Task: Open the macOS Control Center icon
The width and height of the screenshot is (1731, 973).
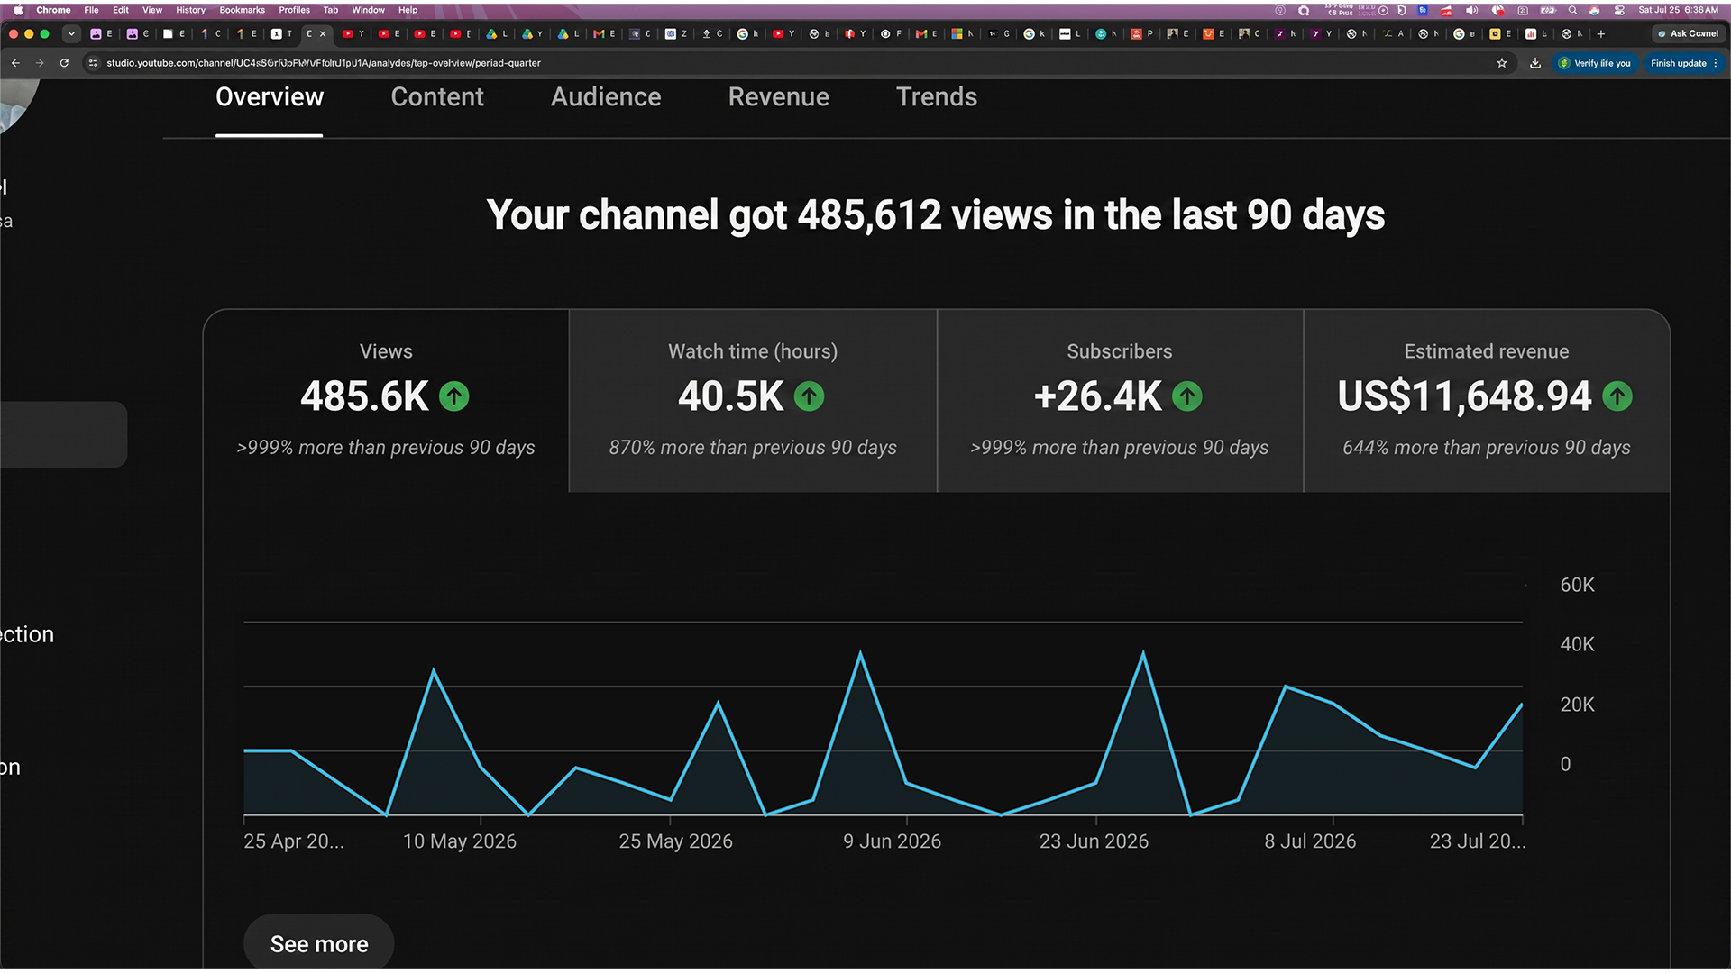Action: point(1619,10)
